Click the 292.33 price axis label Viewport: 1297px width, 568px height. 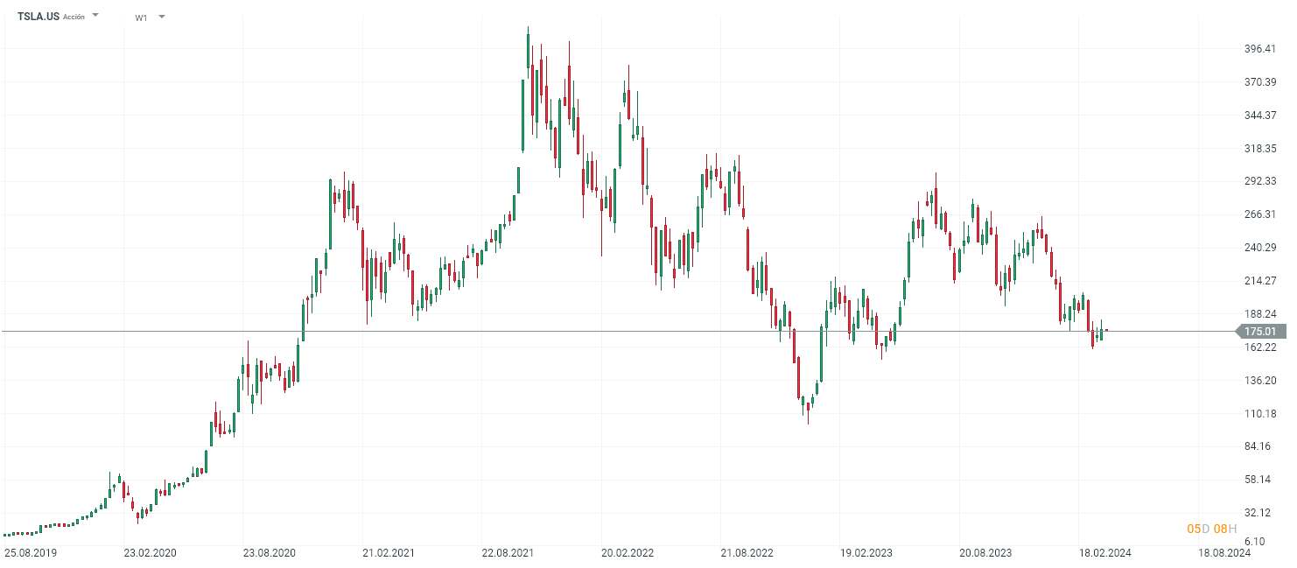(1261, 181)
